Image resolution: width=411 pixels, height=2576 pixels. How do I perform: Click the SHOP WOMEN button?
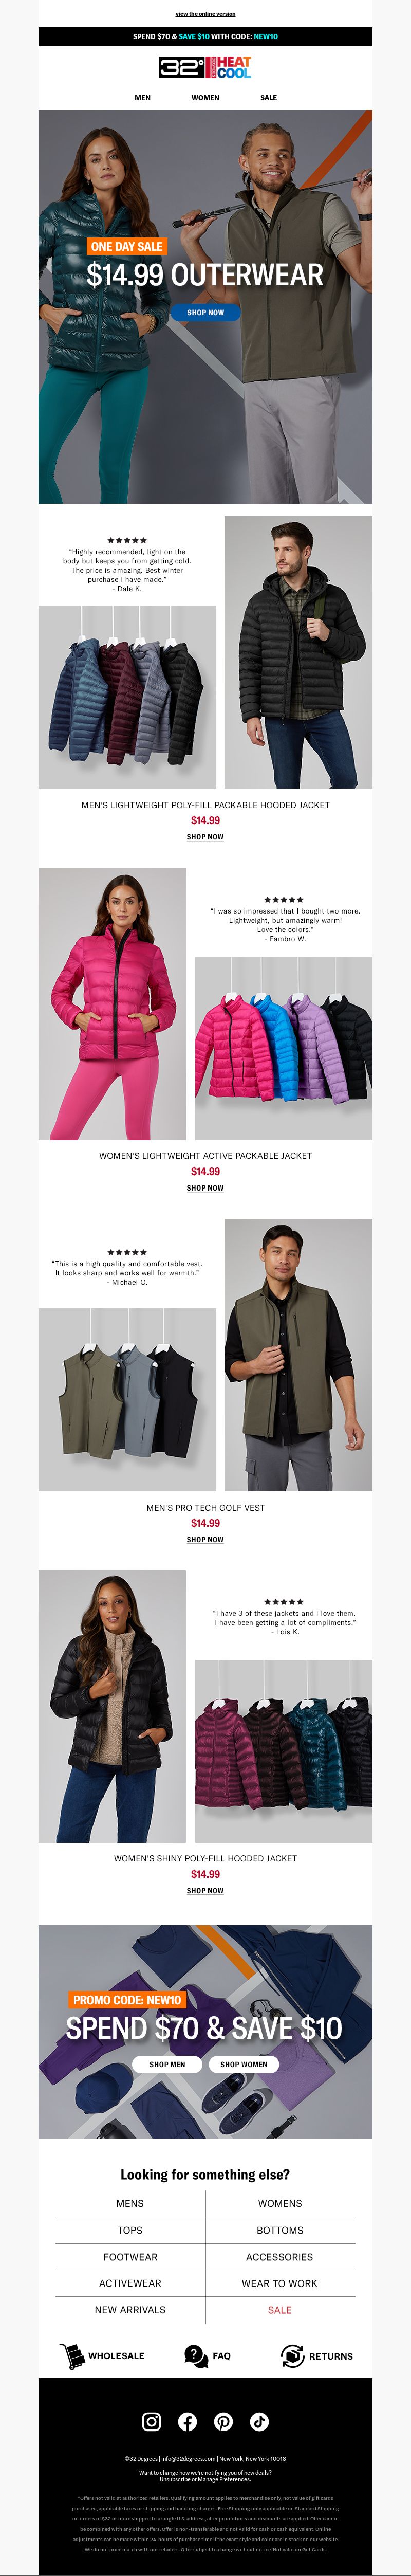tap(244, 2064)
